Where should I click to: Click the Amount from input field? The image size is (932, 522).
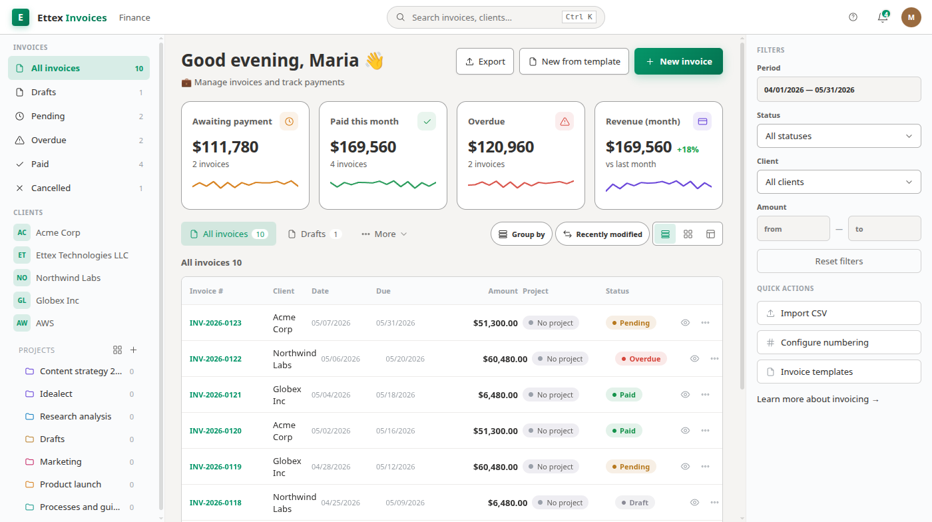click(x=794, y=228)
